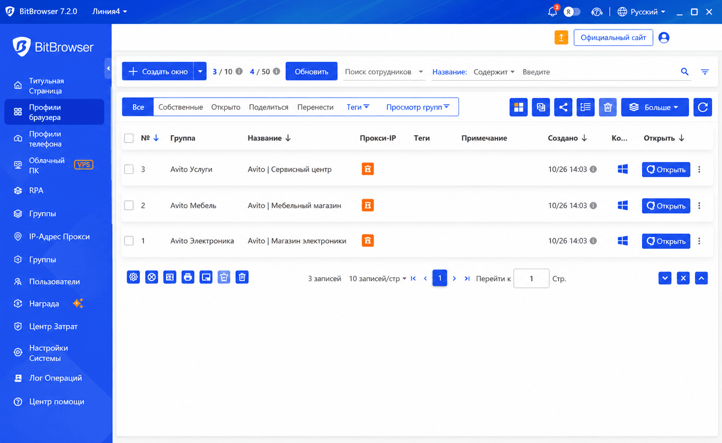The height and width of the screenshot is (443, 722).
Task: Check the box for Avito Электроника row
Action: tap(129, 241)
